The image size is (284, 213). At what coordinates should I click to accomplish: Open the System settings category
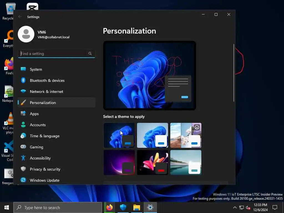coord(57,69)
